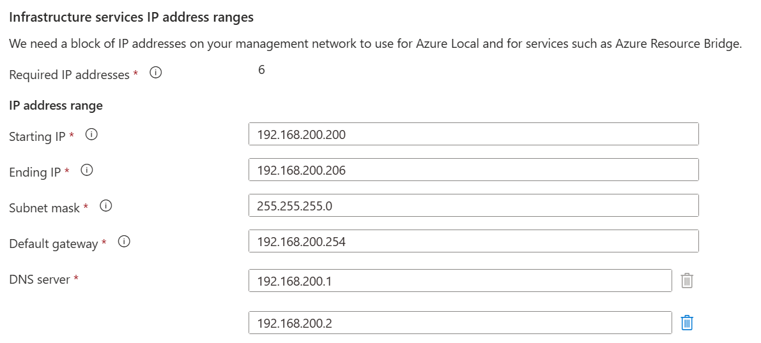Focus the Starting IP field 192.168.200.200

[473, 134]
